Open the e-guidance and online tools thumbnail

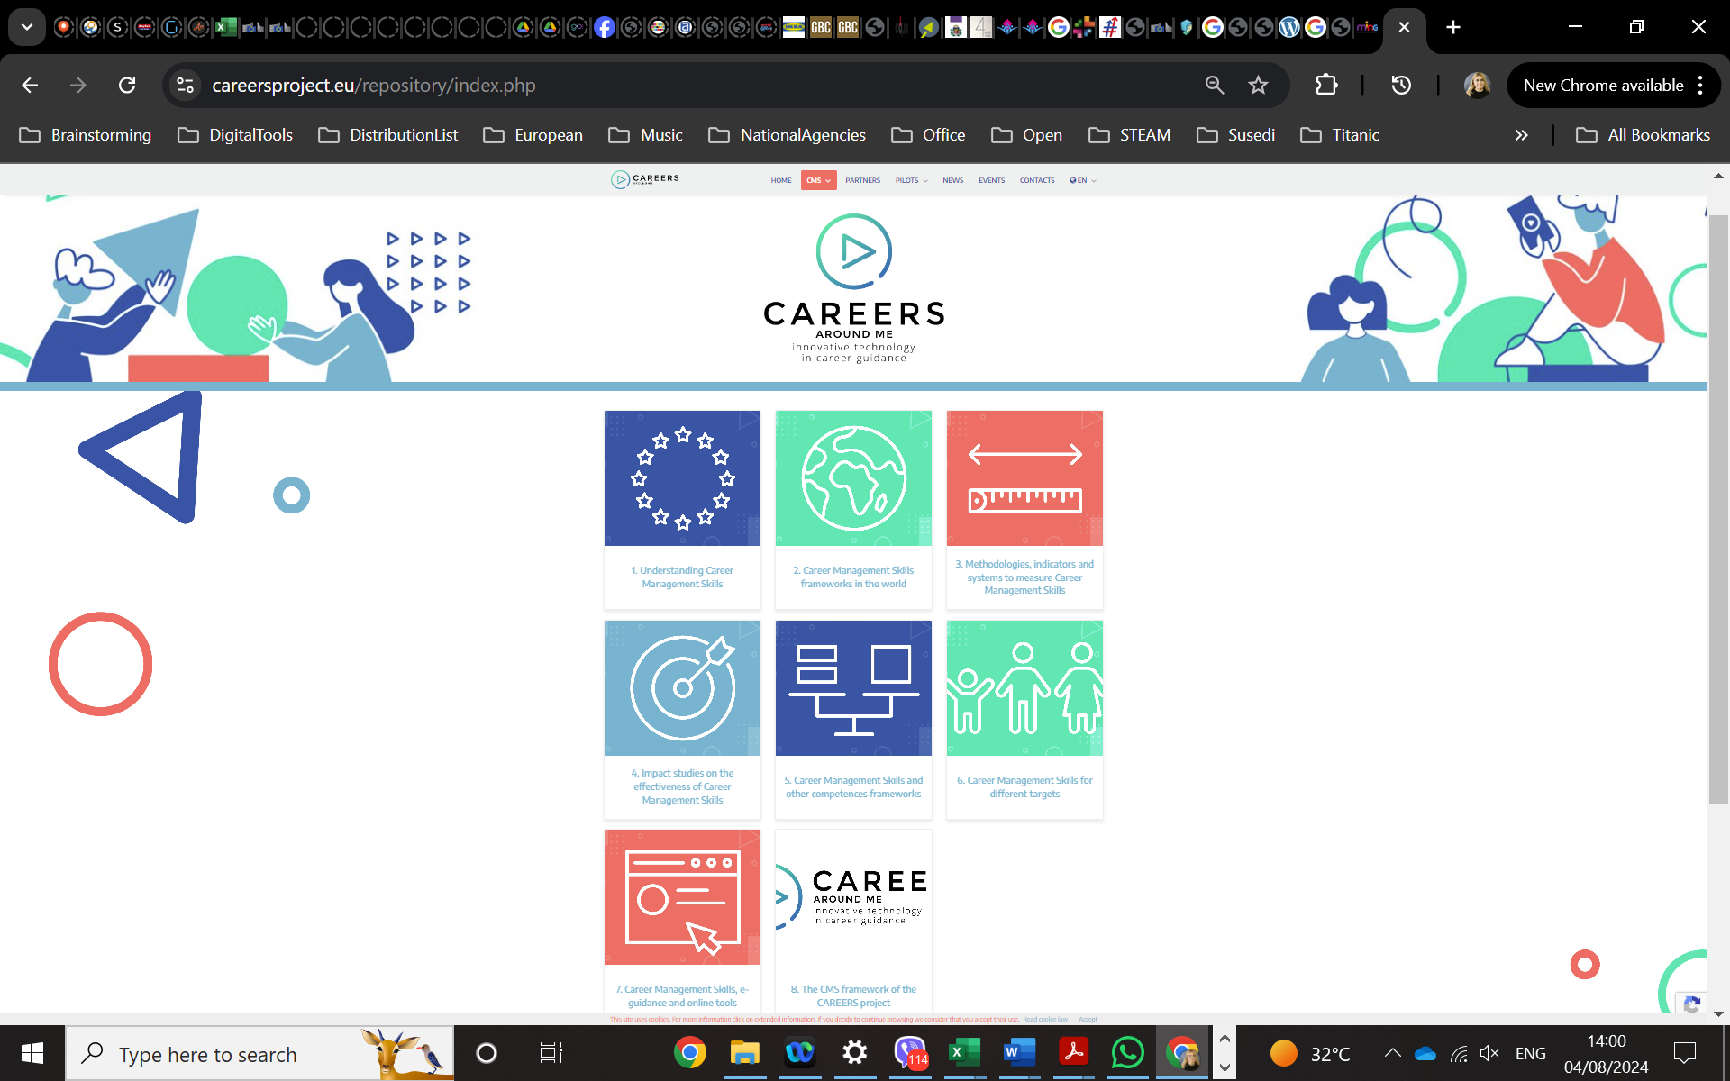pyautogui.click(x=682, y=897)
